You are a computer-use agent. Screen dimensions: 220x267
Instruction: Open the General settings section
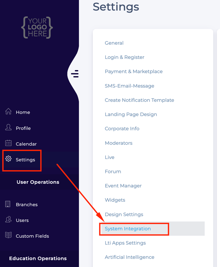[x=114, y=43]
